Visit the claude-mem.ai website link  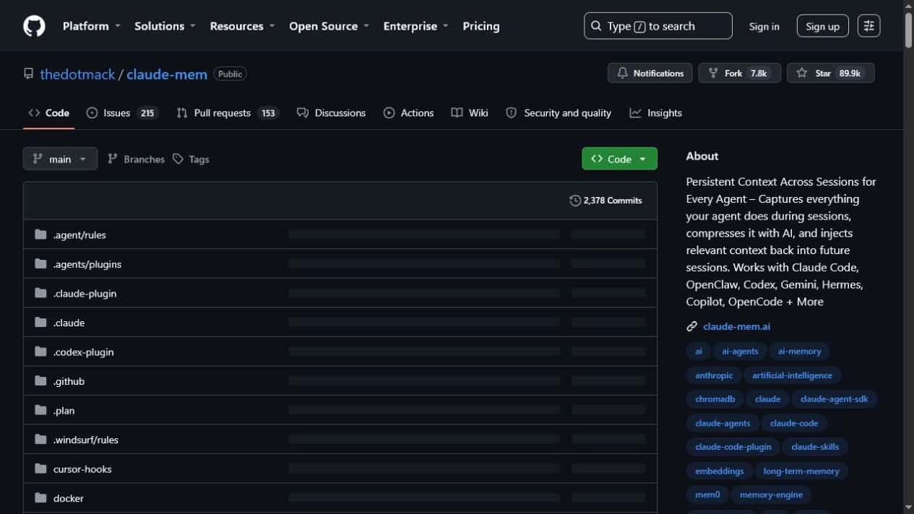[736, 326]
